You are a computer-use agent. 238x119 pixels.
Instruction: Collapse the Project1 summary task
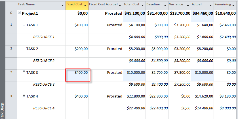(x=20, y=13)
